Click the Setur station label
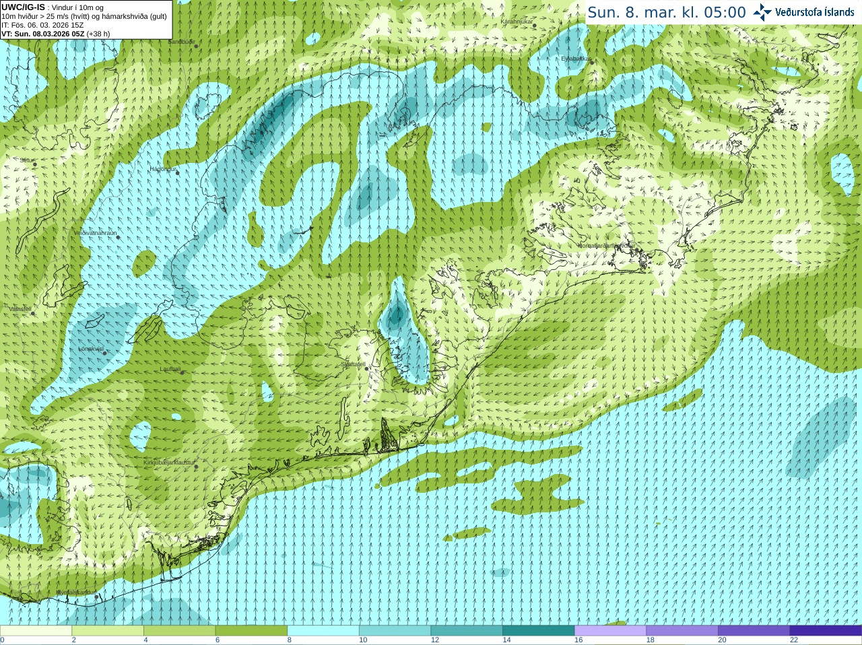The height and width of the screenshot is (645, 862). coord(27,160)
